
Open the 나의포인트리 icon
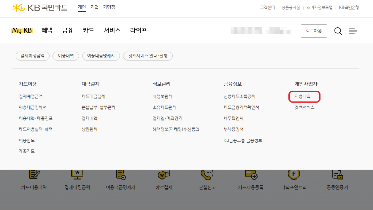pyautogui.click(x=294, y=175)
